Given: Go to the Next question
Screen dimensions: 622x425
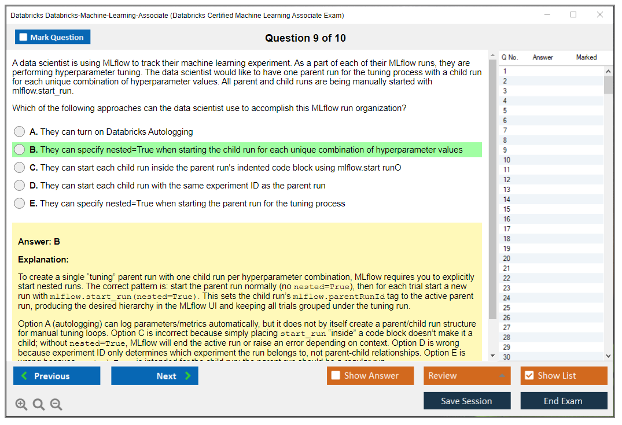Looking at the screenshot, I should 154,375.
